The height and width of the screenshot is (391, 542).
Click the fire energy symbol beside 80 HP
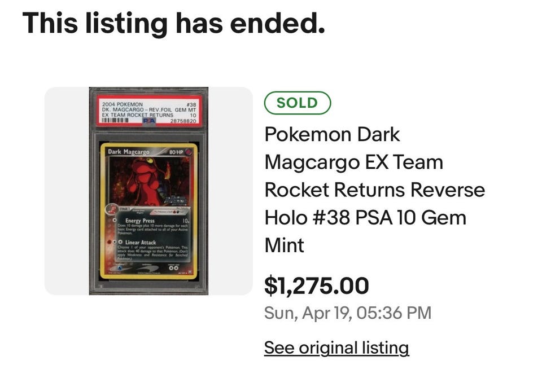coord(189,152)
